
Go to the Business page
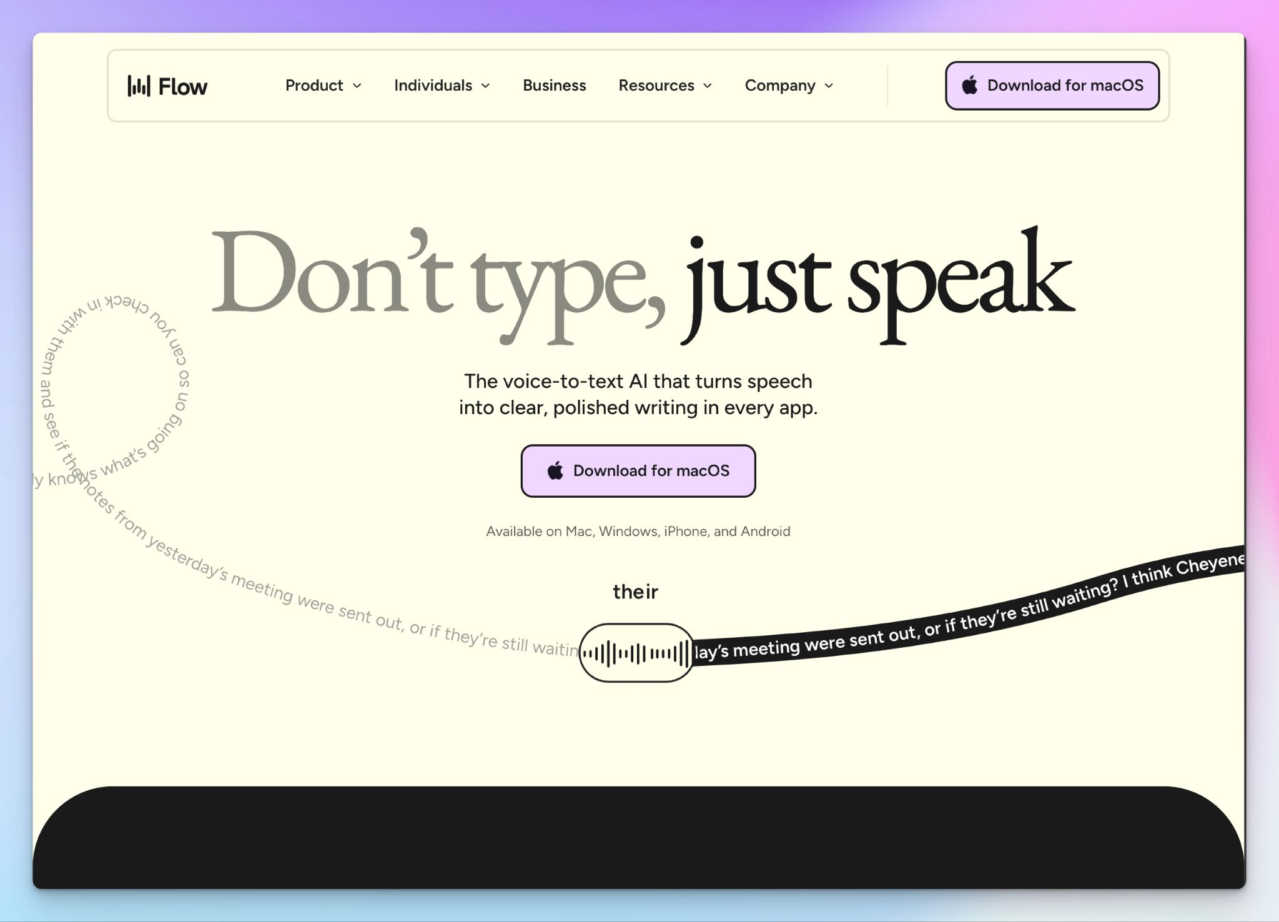555,86
